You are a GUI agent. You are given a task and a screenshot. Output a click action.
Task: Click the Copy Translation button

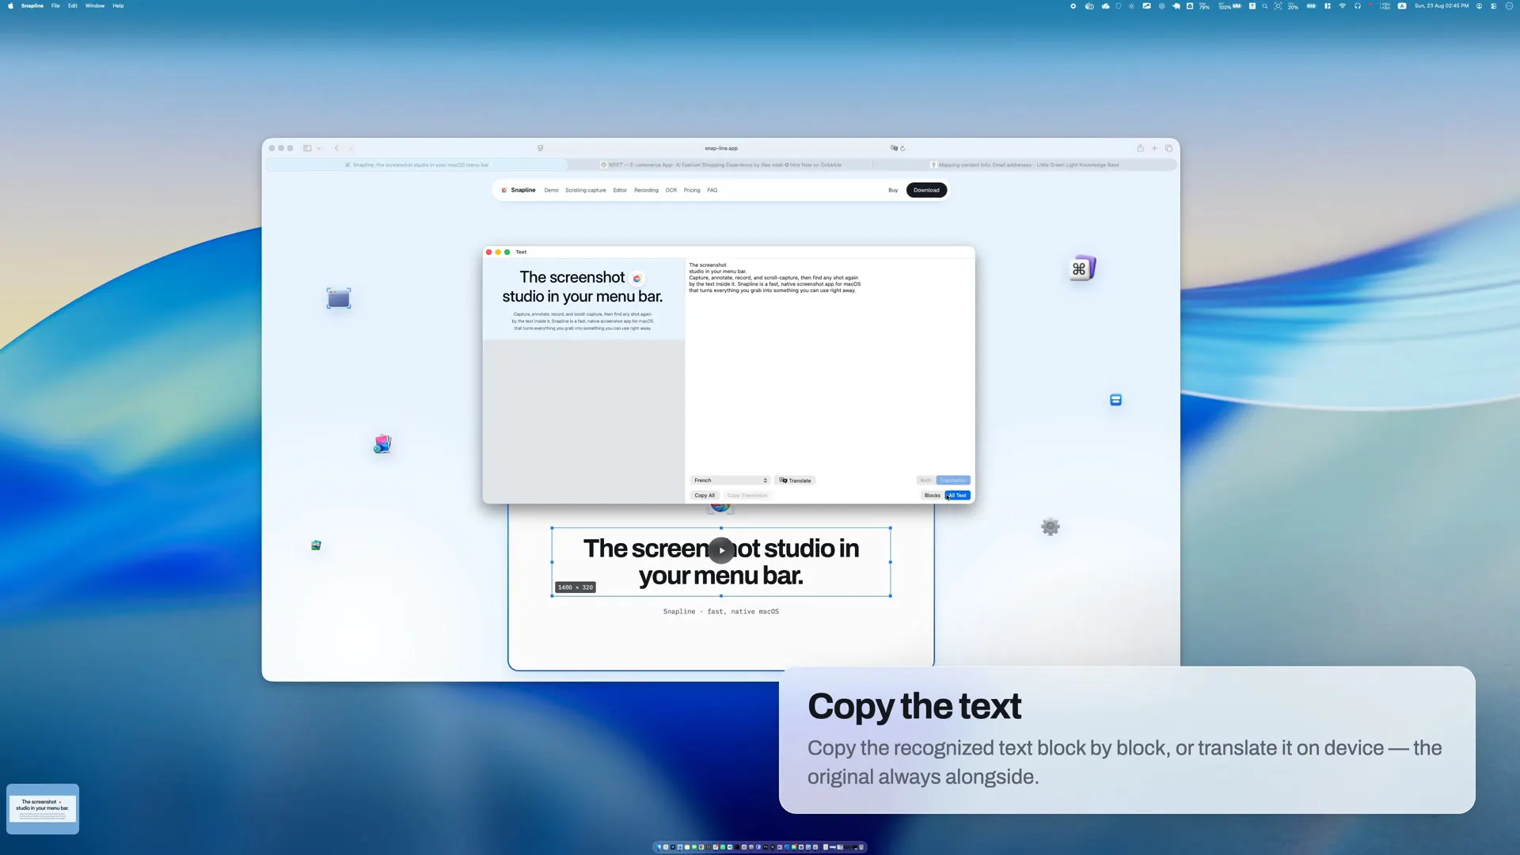click(x=747, y=496)
